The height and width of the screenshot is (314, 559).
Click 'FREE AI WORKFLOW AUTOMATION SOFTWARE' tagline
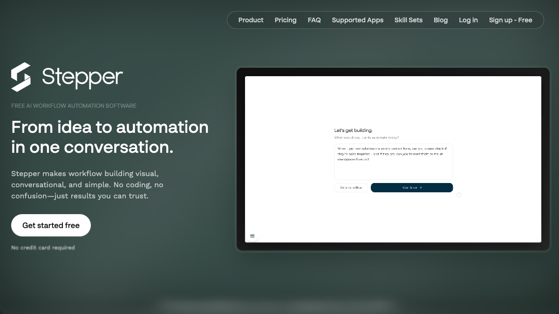pyautogui.click(x=74, y=106)
